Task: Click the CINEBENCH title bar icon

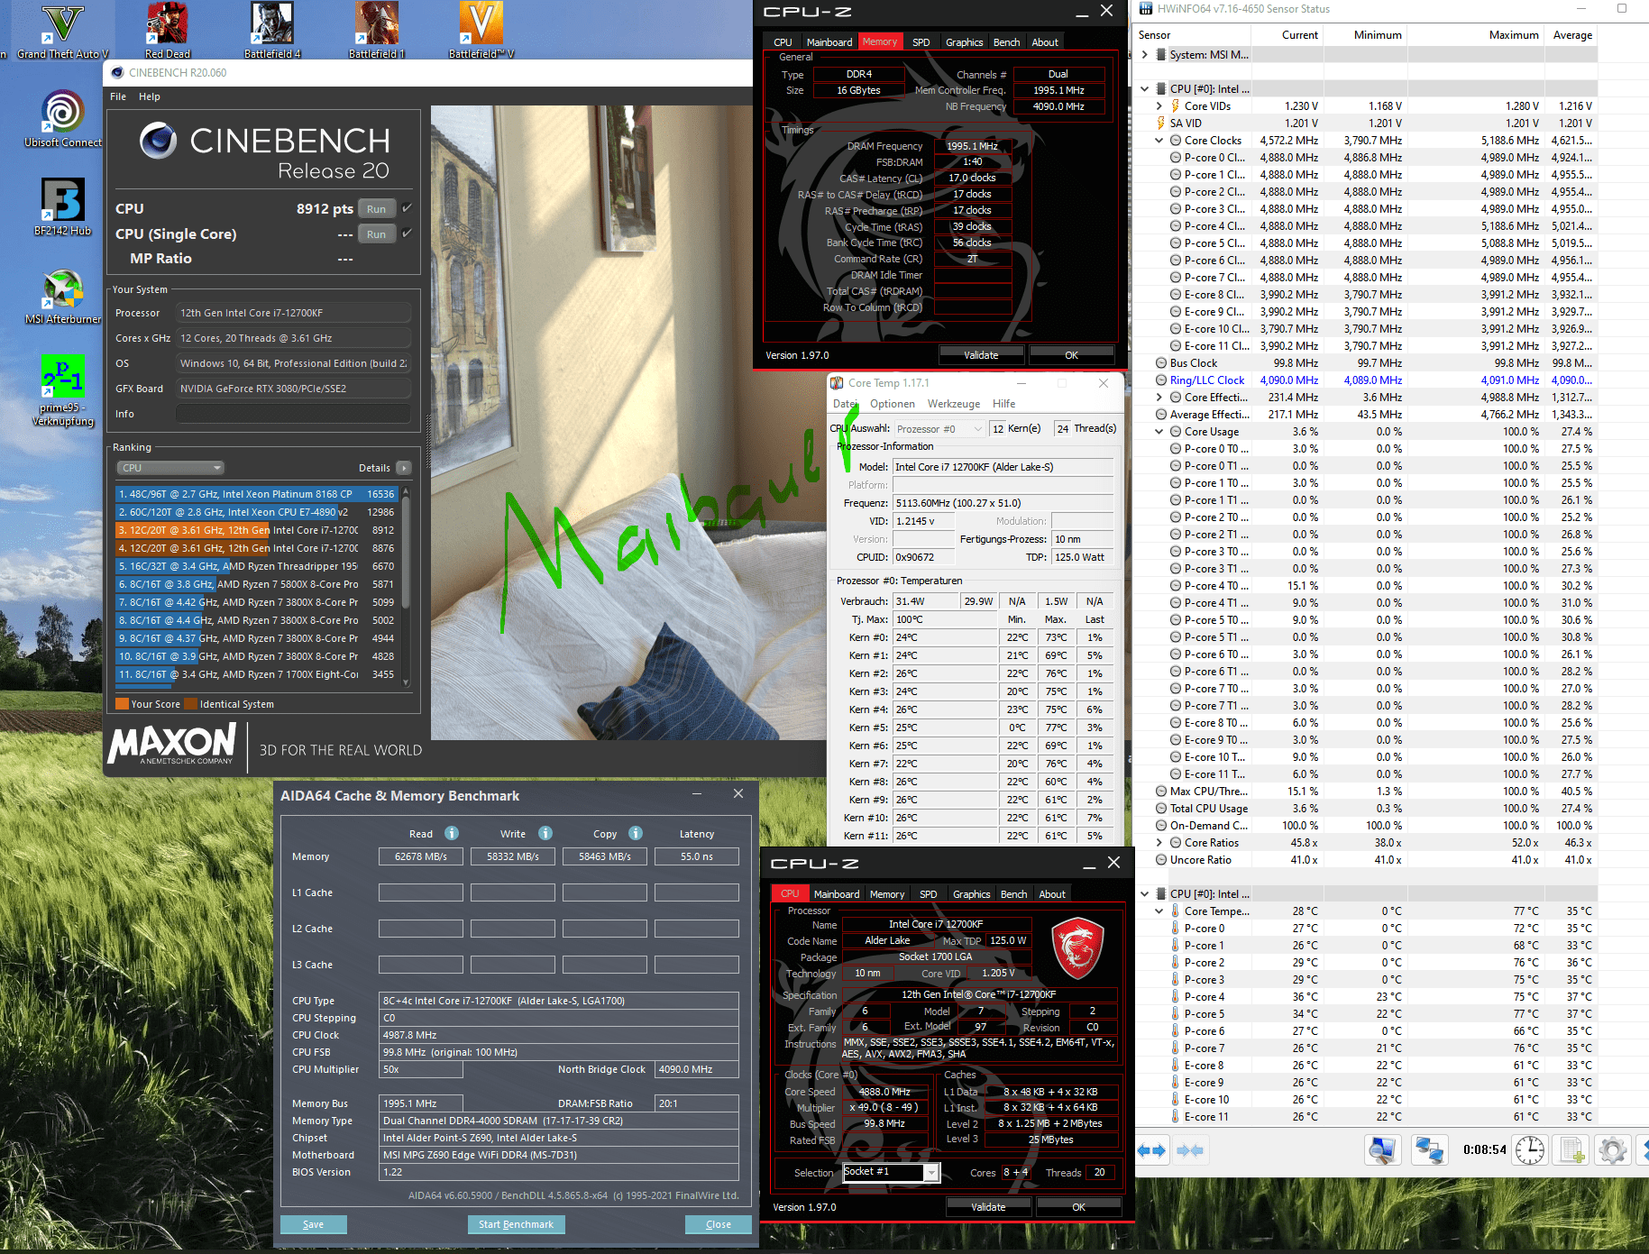Action: coord(117,73)
